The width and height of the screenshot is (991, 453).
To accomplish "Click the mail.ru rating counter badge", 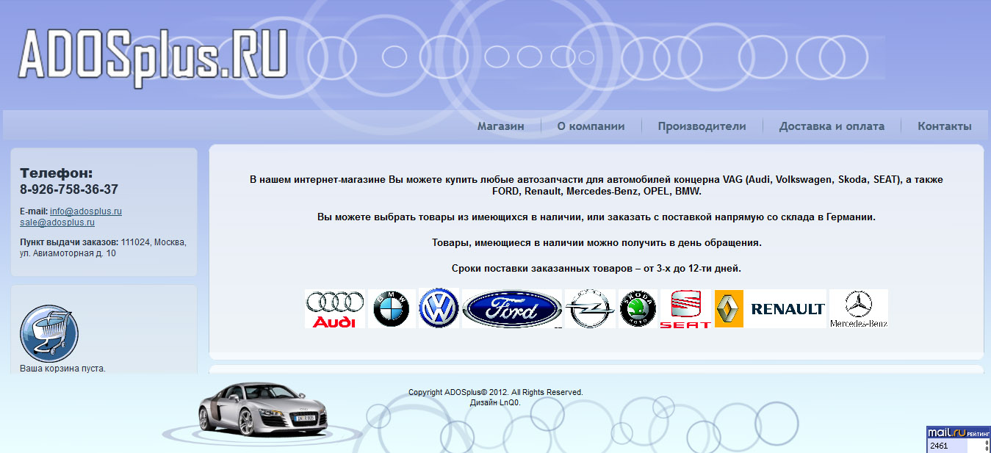I will pos(959,440).
